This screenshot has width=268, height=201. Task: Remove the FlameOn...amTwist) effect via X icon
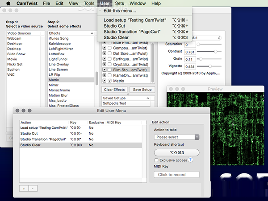click(105, 75)
